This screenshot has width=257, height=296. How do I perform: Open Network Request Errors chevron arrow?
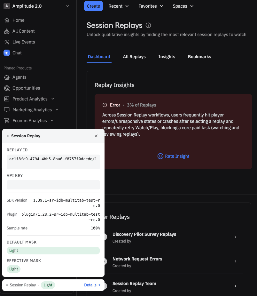click(x=236, y=261)
